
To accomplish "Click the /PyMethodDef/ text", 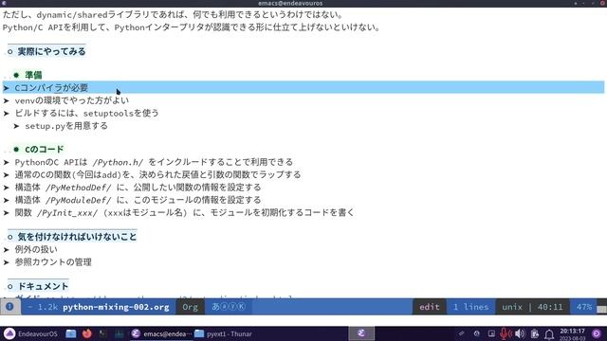I will click(x=78, y=188).
